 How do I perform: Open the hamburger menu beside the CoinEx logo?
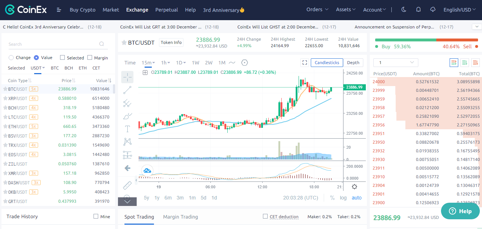[x=59, y=10]
